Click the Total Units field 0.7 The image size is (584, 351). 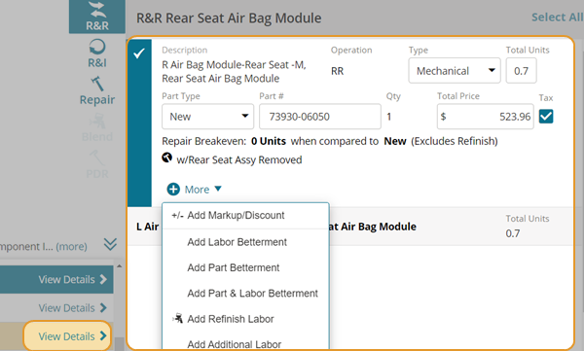pos(521,71)
